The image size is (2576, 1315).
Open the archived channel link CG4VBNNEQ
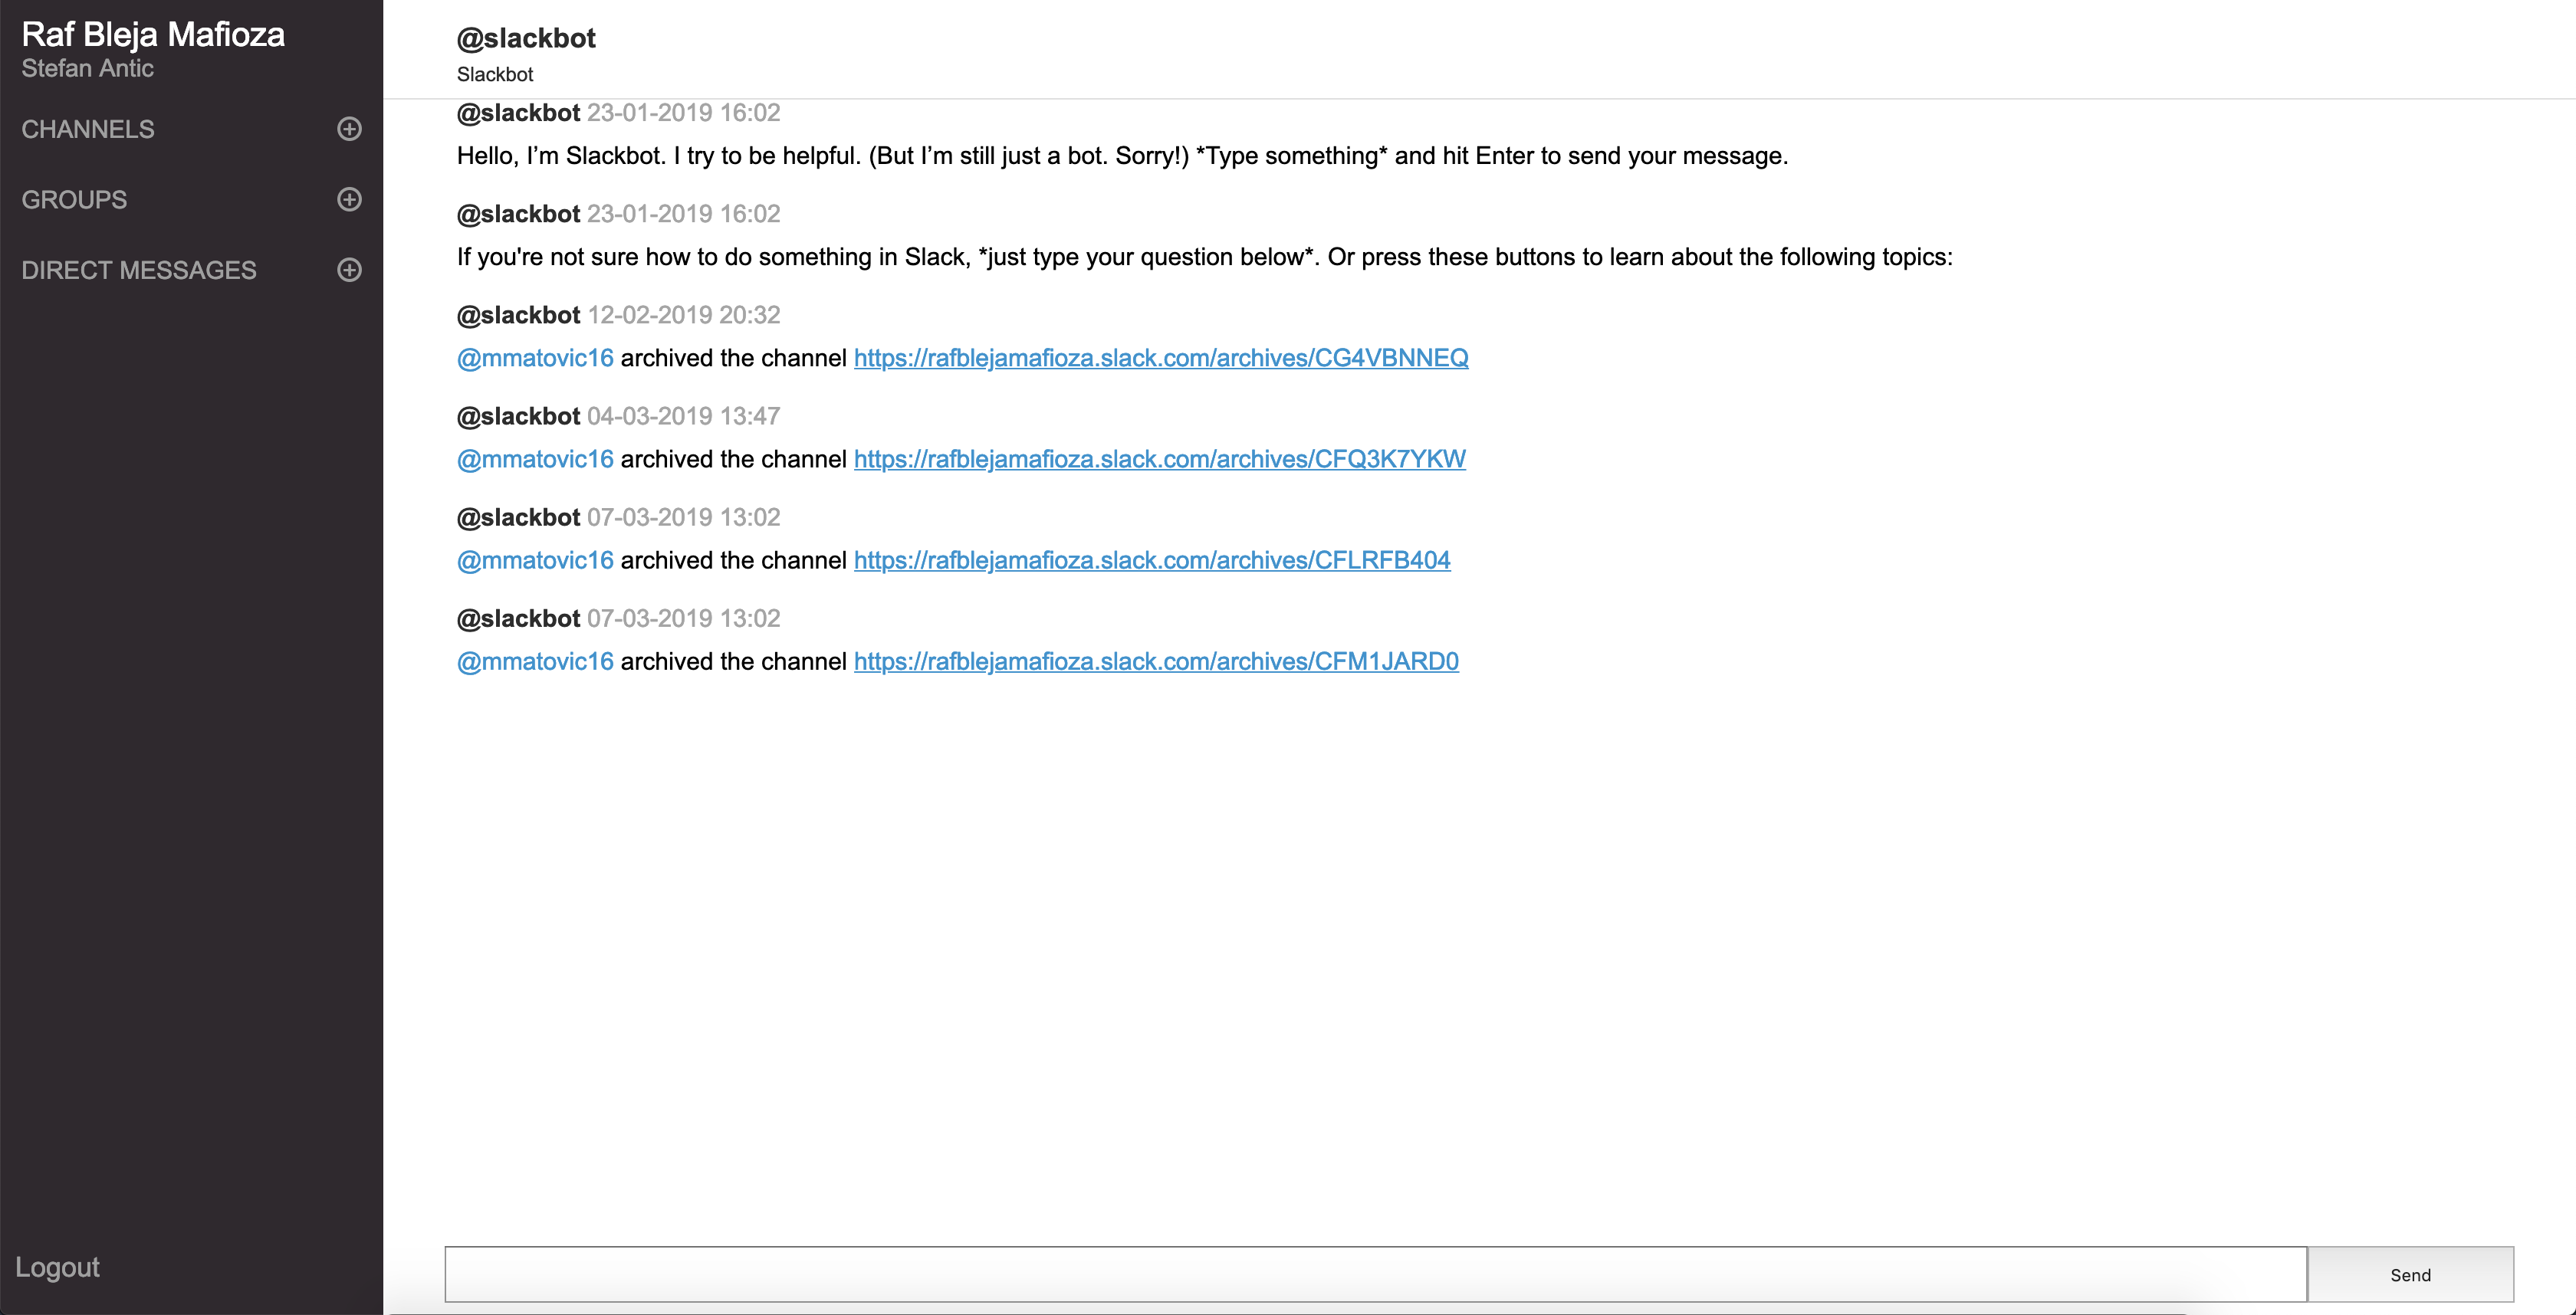(x=1160, y=358)
